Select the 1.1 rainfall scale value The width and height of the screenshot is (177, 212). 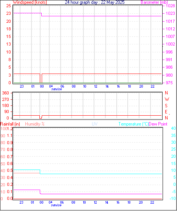click(x=10, y=136)
